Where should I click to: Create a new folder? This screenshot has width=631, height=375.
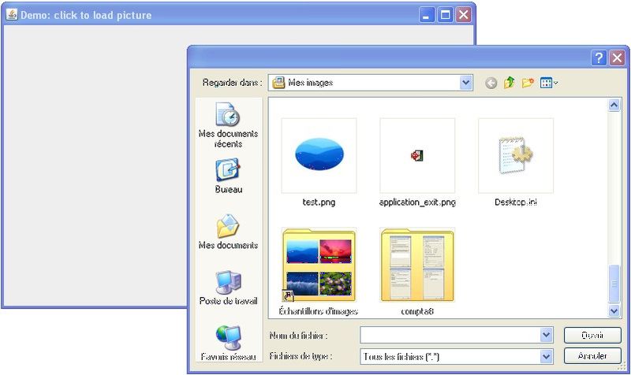528,83
